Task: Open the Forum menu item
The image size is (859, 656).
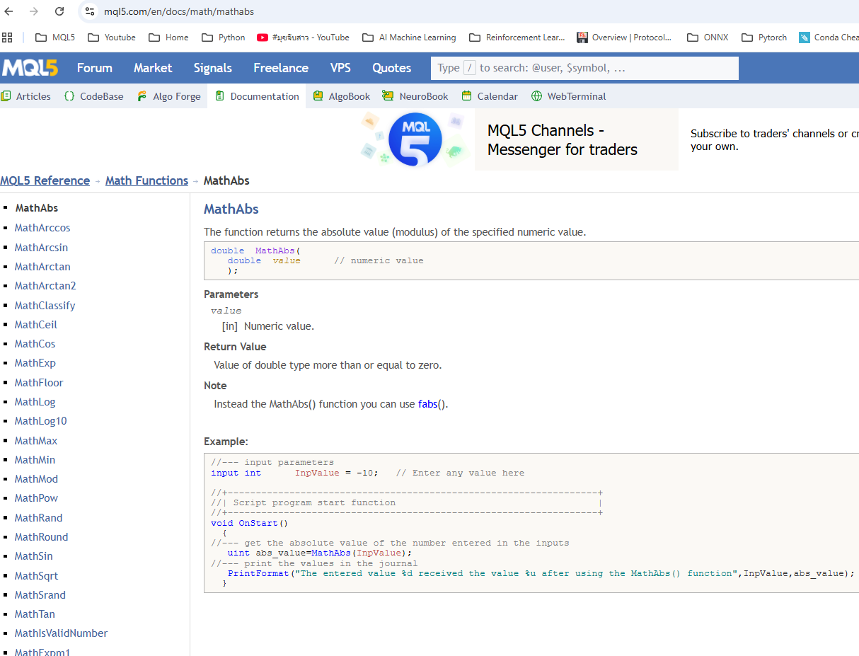Action: 94,68
